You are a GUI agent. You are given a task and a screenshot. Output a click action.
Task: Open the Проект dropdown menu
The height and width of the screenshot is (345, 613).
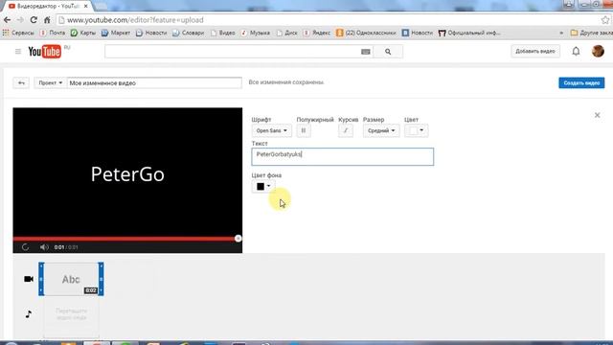50,83
